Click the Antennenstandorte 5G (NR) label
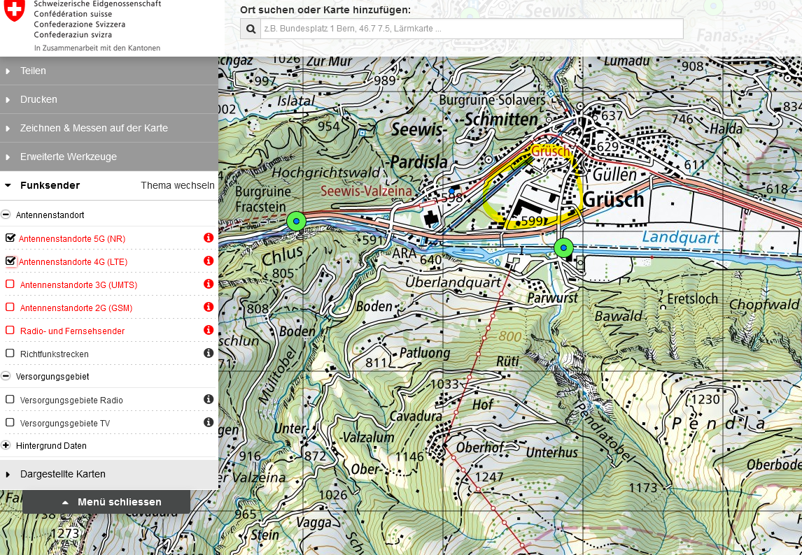This screenshot has height=555, width=802. coord(72,238)
